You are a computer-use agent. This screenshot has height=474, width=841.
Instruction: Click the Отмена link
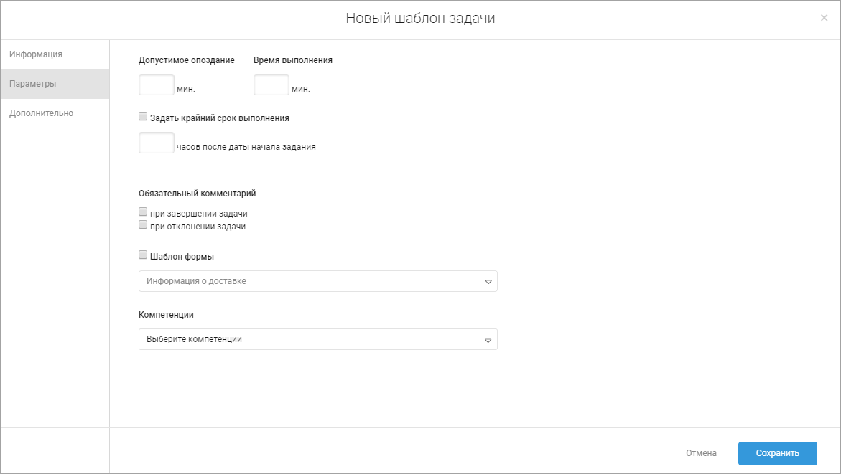pyautogui.click(x=701, y=453)
